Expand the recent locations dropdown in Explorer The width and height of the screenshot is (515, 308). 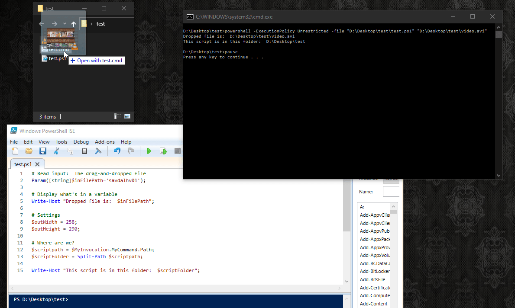(65, 24)
